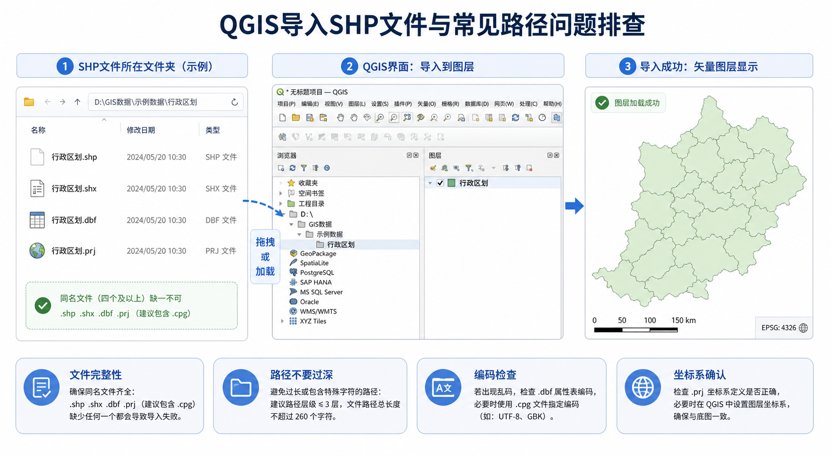Click the Save Project As toolbar icon

(x=323, y=117)
